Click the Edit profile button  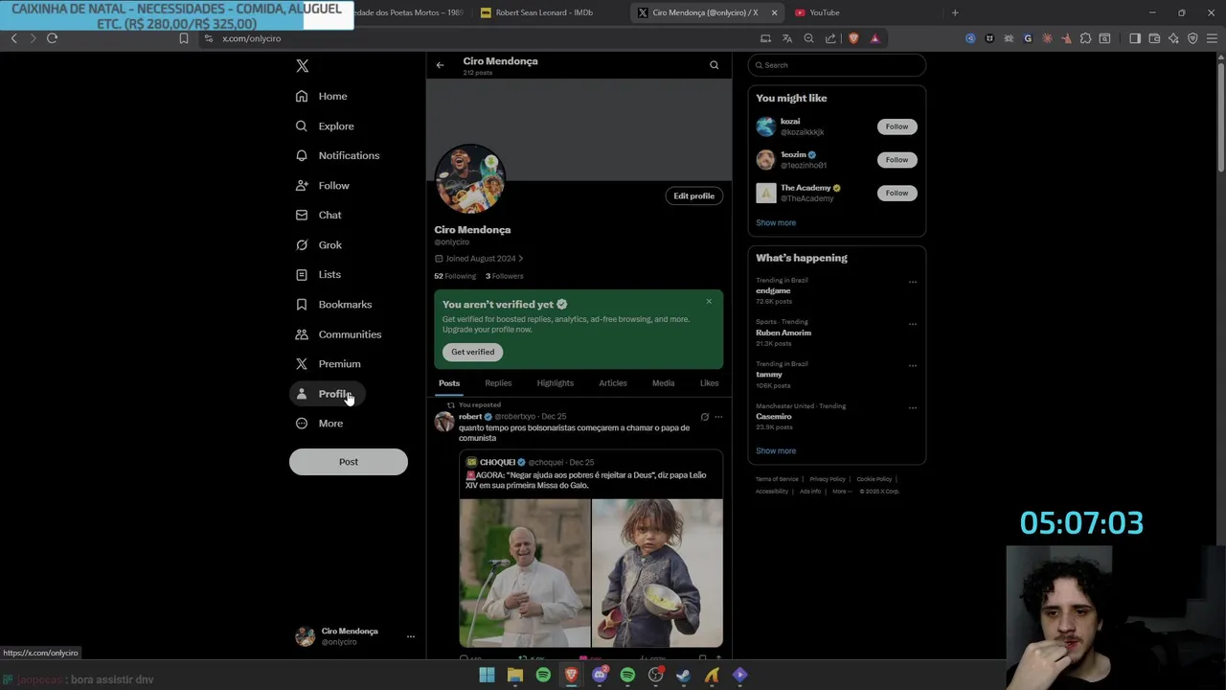[693, 195]
